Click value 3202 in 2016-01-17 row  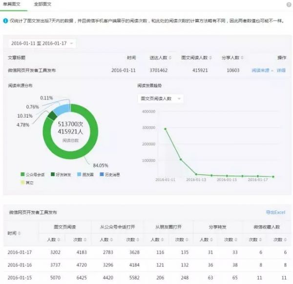[x=55, y=252]
